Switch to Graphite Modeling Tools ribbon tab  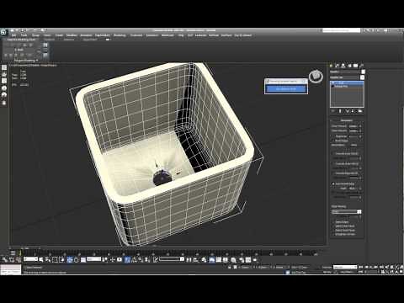coord(21,40)
